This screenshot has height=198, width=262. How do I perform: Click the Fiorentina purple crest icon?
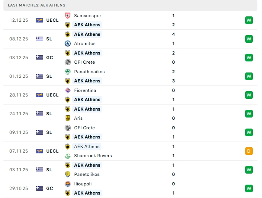click(x=68, y=90)
